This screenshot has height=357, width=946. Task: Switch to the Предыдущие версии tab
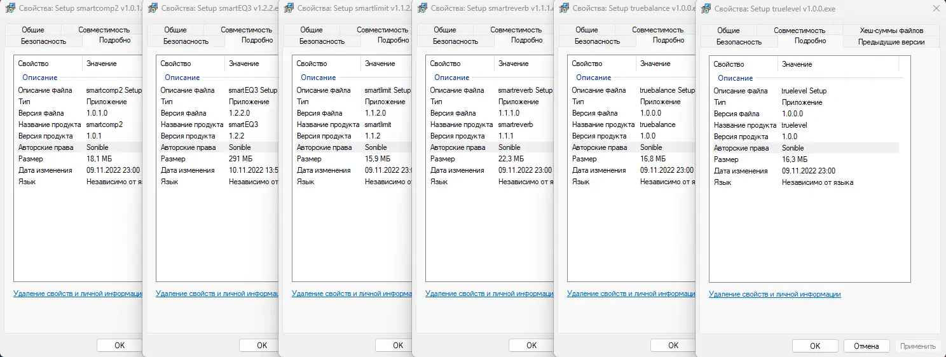point(891,42)
